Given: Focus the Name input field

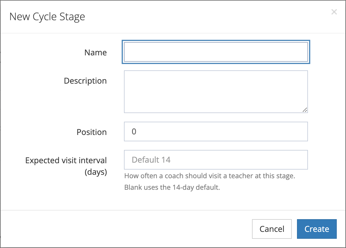Looking at the screenshot, I should pyautogui.click(x=216, y=52).
